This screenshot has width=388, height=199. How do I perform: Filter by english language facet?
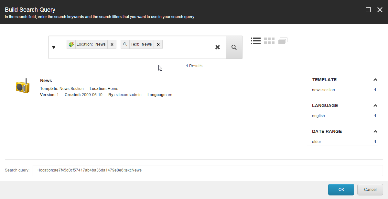pos(318,116)
